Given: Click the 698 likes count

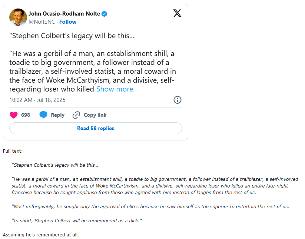Looking at the screenshot, I should (26, 115).
